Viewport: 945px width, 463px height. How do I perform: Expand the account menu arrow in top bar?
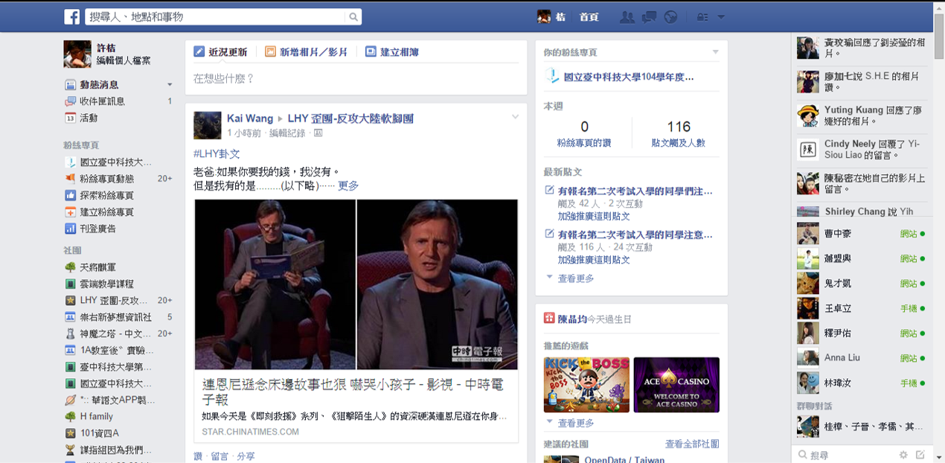coord(721,17)
